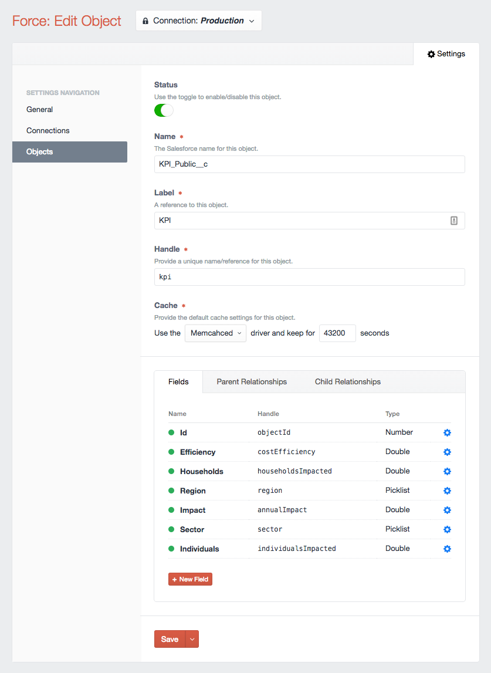Go to Connections settings
The width and height of the screenshot is (491, 673).
pyautogui.click(x=48, y=130)
